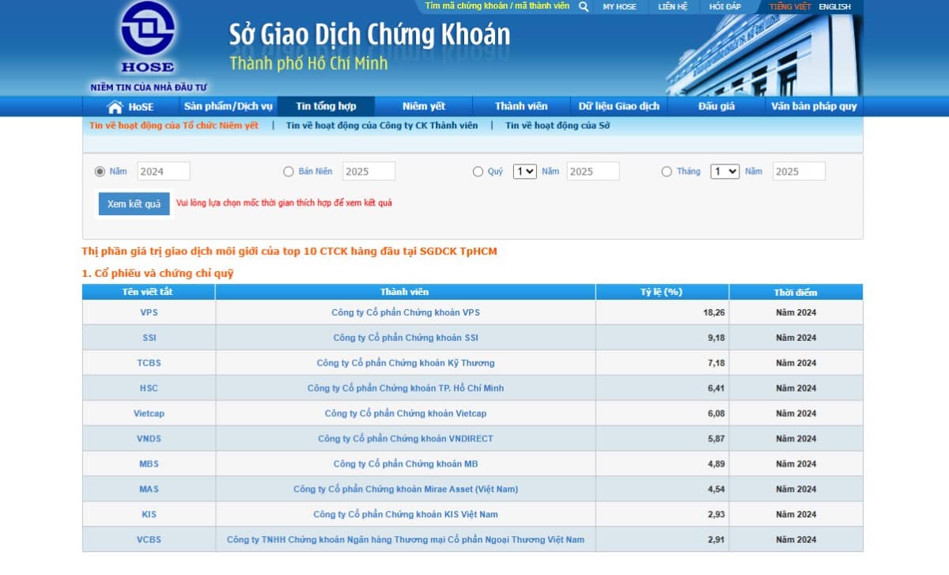Open the Tin tổng hợp menu
The height and width of the screenshot is (575, 949).
click(326, 107)
